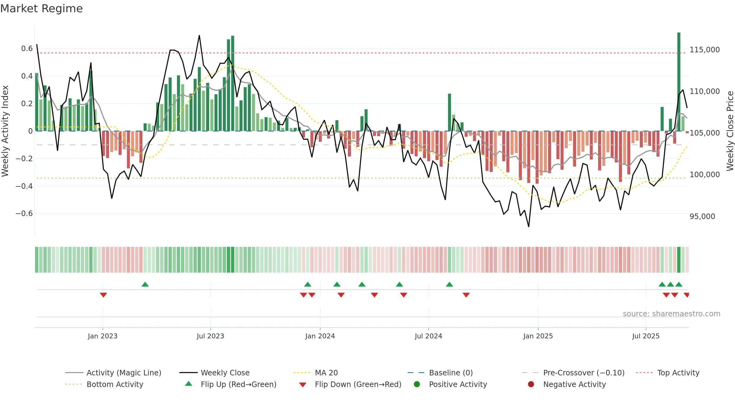Click the 110,000 price tick label
The width and height of the screenshot is (735, 413).
point(705,91)
